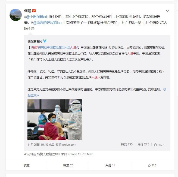
Task: Open 但斌's profile avatar
Action: [x=15, y=15]
